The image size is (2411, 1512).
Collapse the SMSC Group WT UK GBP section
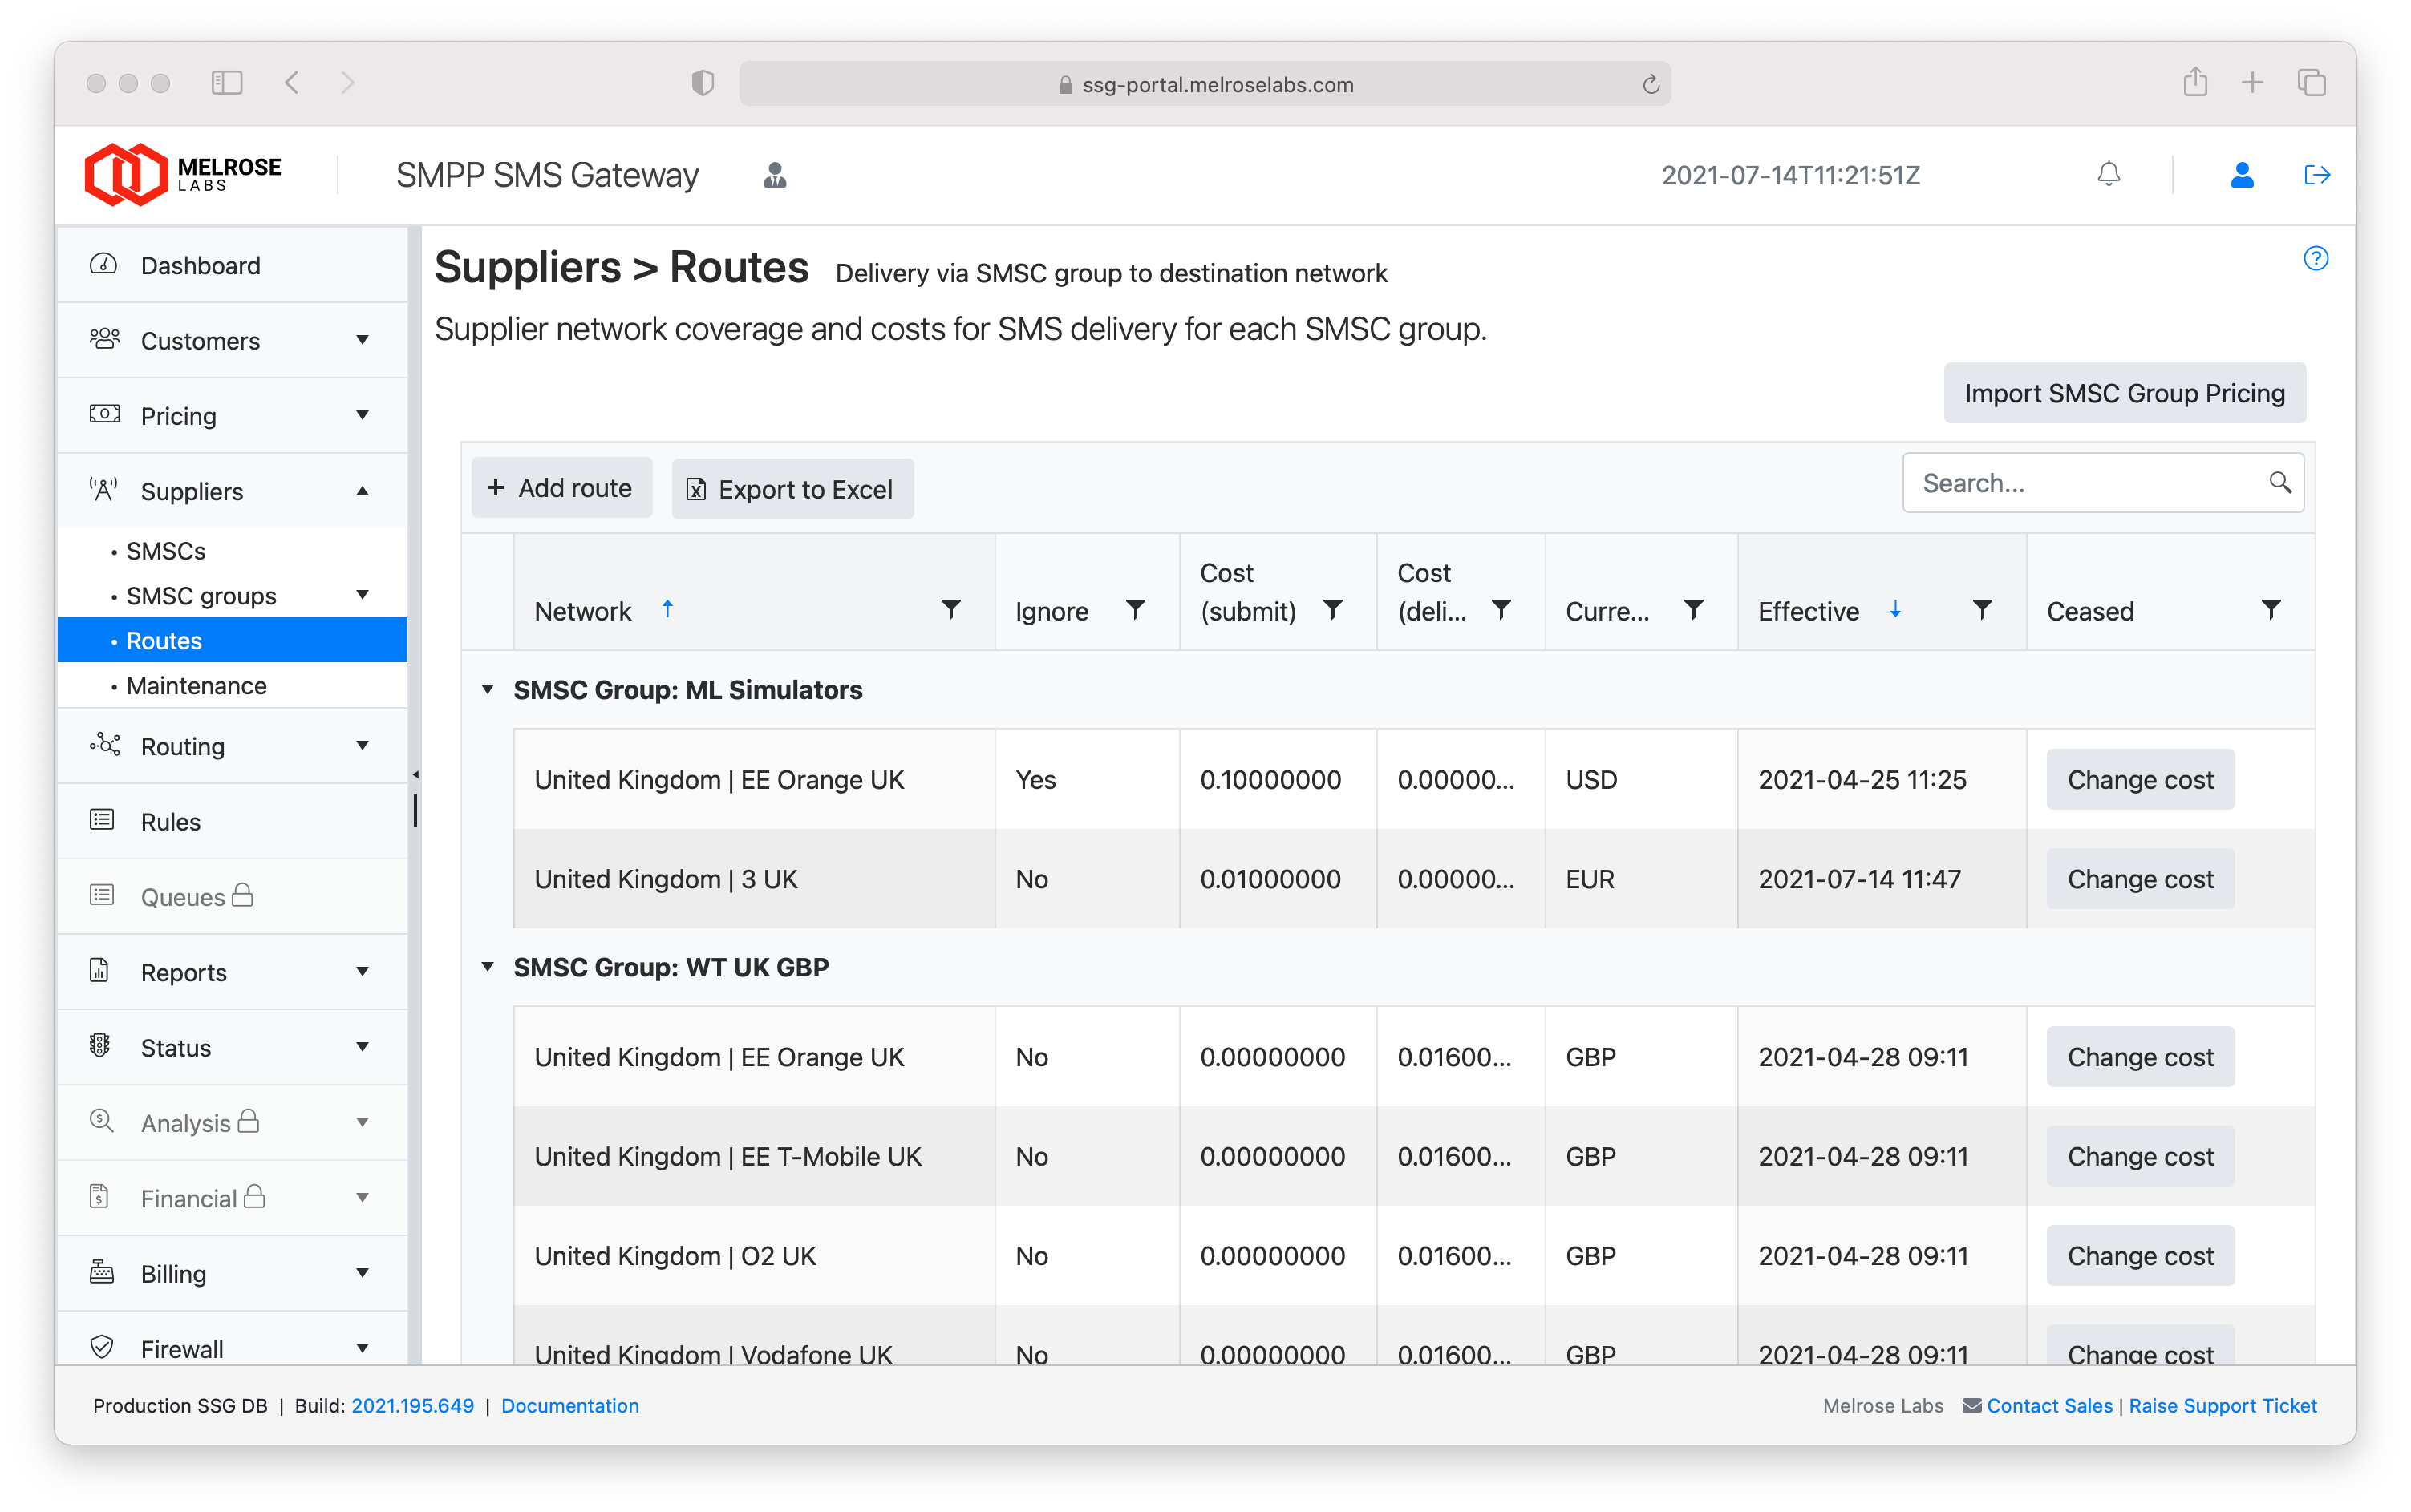pos(488,967)
